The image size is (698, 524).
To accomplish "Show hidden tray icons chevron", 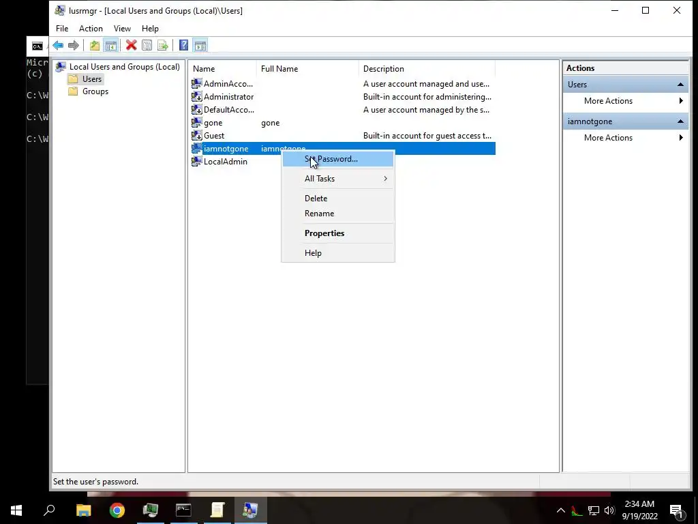I will pos(561,510).
